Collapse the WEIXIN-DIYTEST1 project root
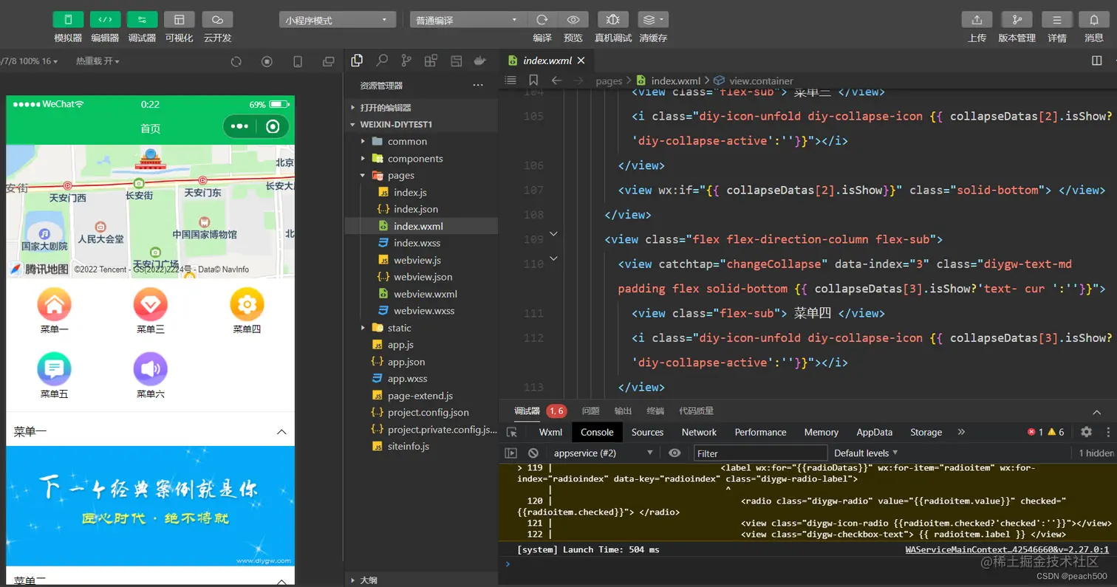1117x587 pixels. click(x=422, y=124)
